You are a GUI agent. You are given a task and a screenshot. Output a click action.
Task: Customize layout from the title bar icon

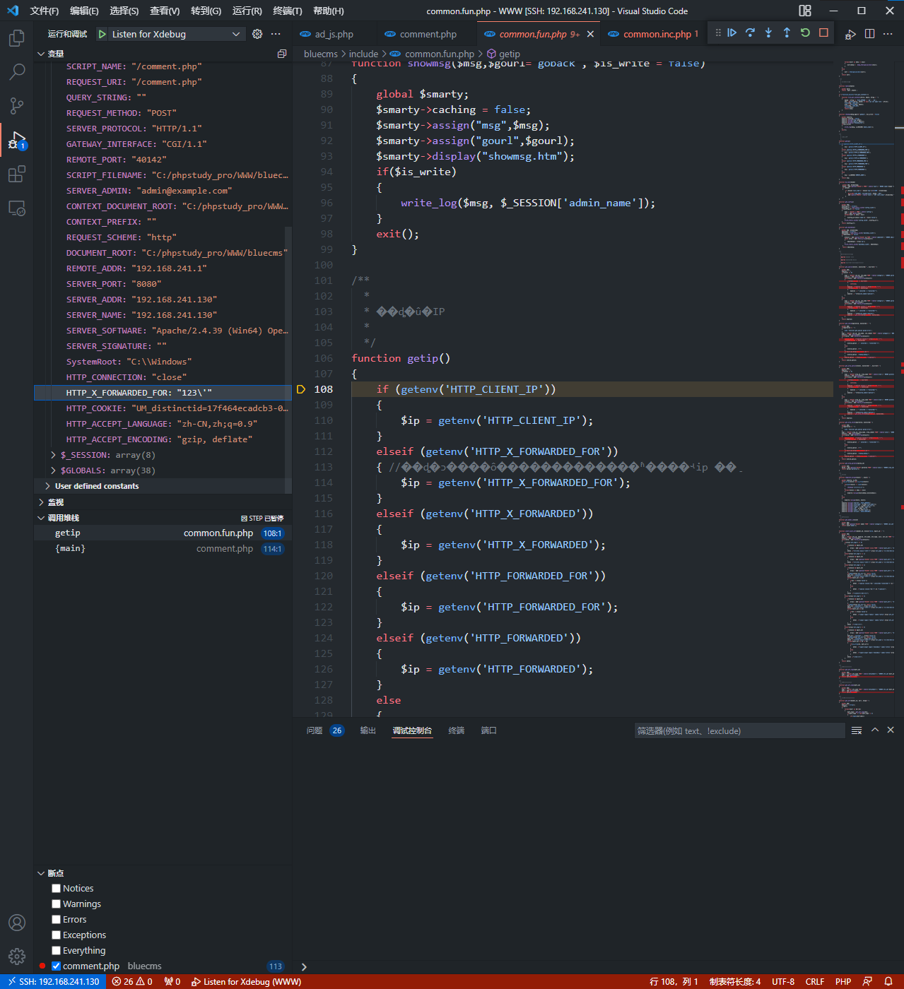(x=805, y=11)
